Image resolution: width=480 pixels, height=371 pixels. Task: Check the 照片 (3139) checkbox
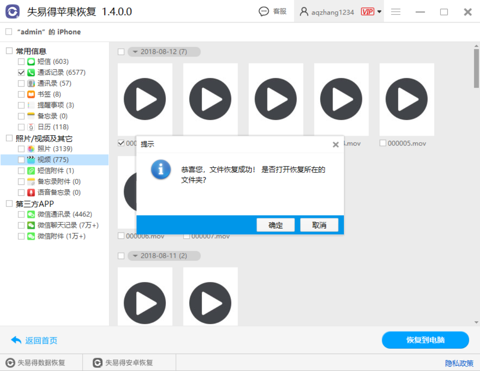tap(21, 149)
